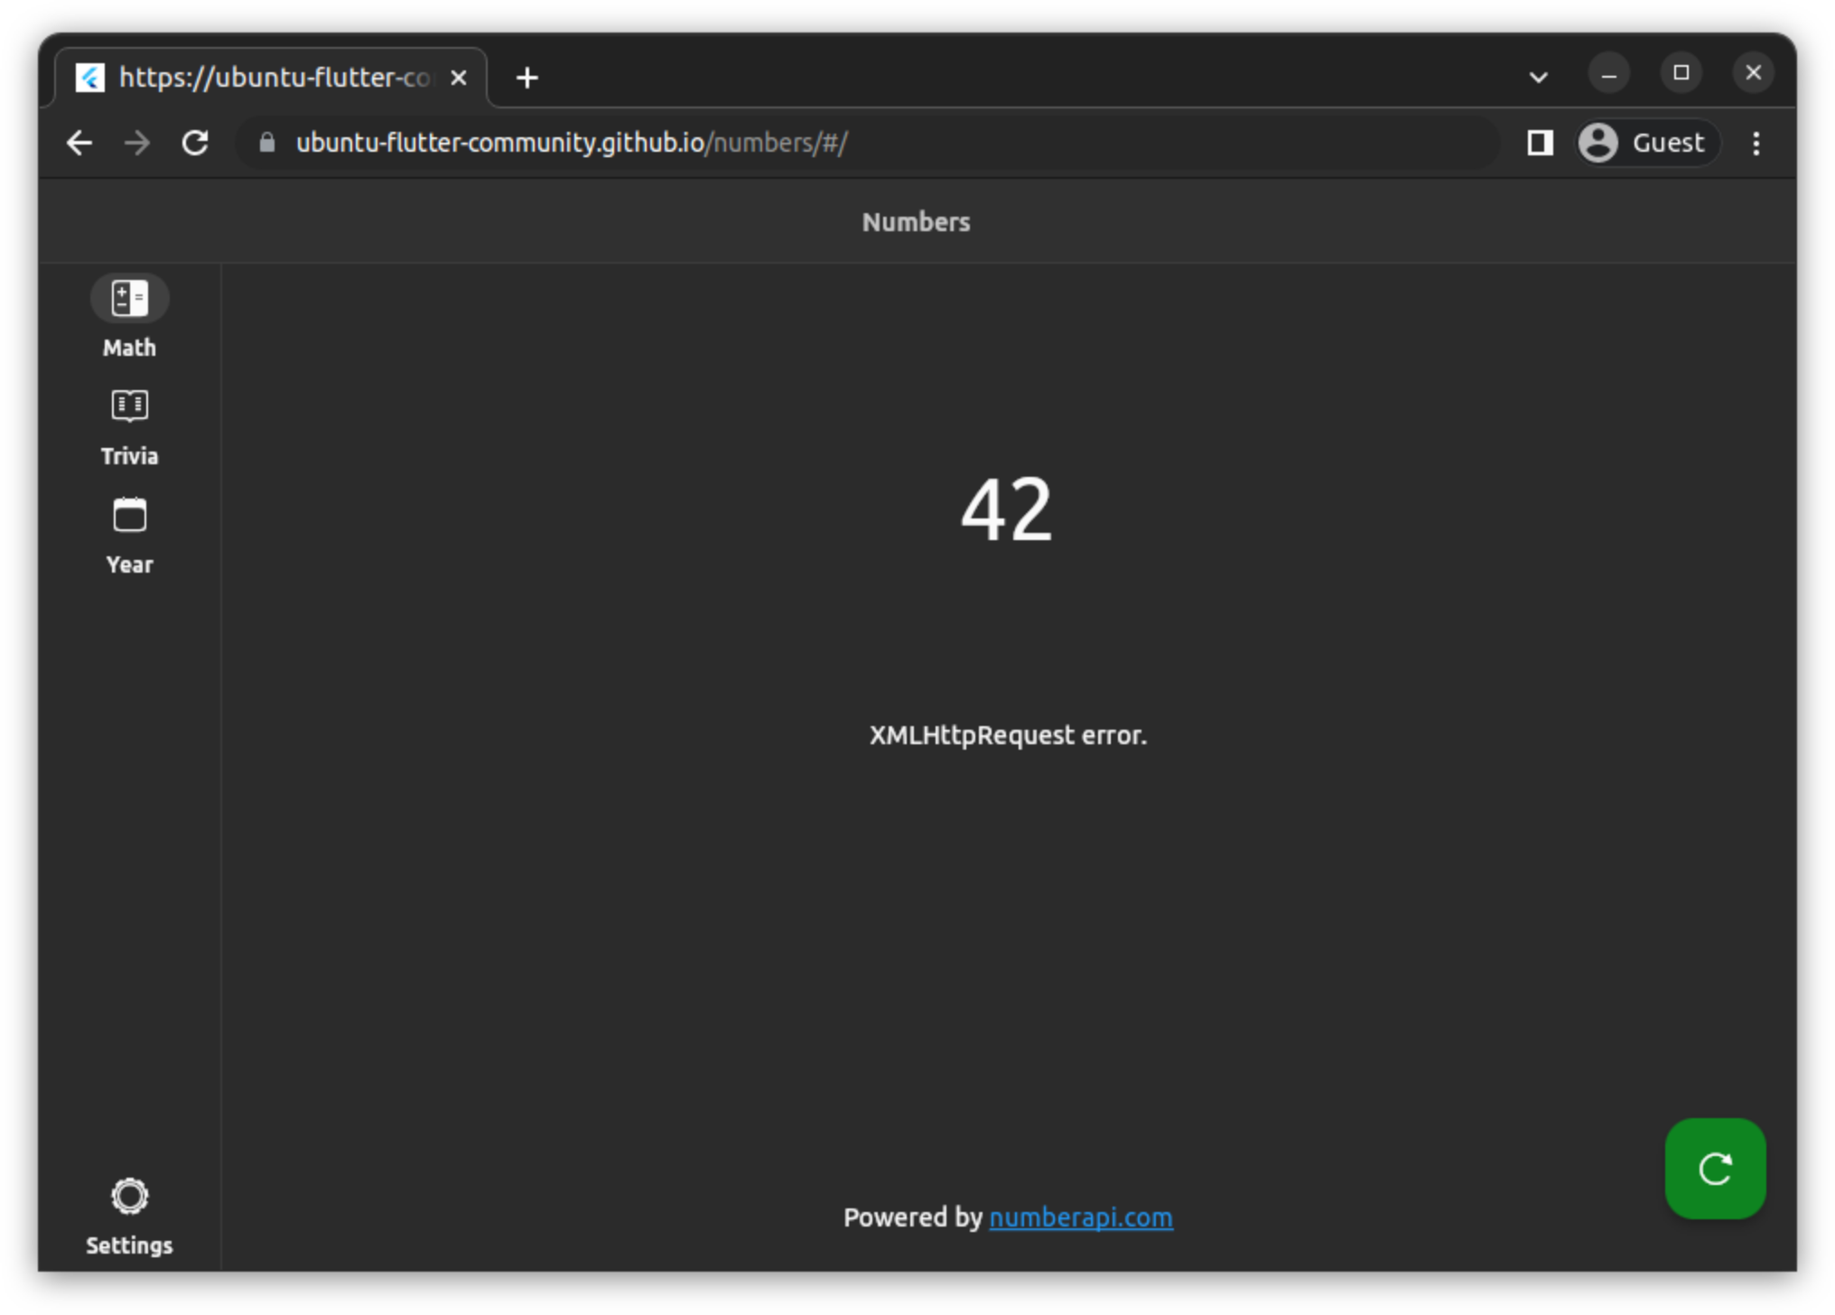The width and height of the screenshot is (1835, 1315).
Task: Follow the numberapi.com link
Action: pyautogui.click(x=1080, y=1217)
